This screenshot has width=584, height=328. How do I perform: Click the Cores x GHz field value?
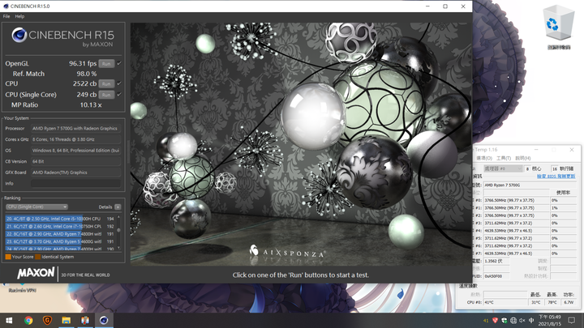tap(75, 139)
